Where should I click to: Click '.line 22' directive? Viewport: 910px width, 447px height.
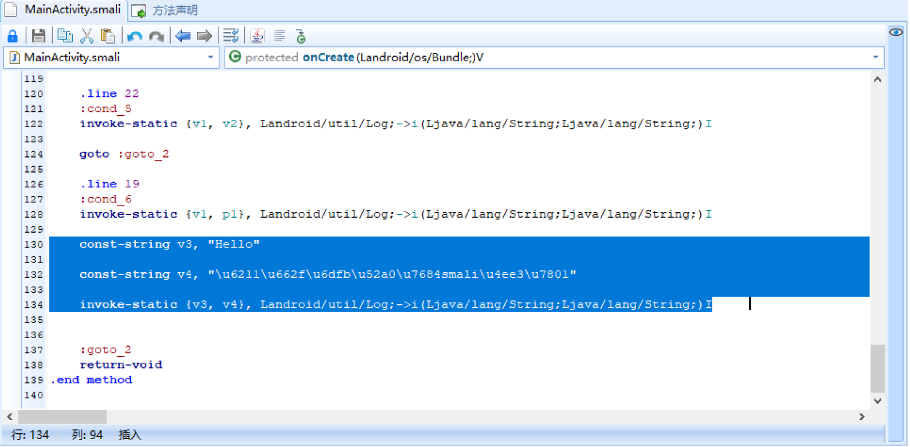(109, 93)
